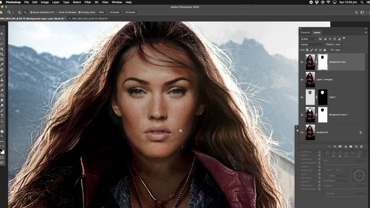Click the 100% zoom button
The image size is (370, 208).
(x=101, y=12)
